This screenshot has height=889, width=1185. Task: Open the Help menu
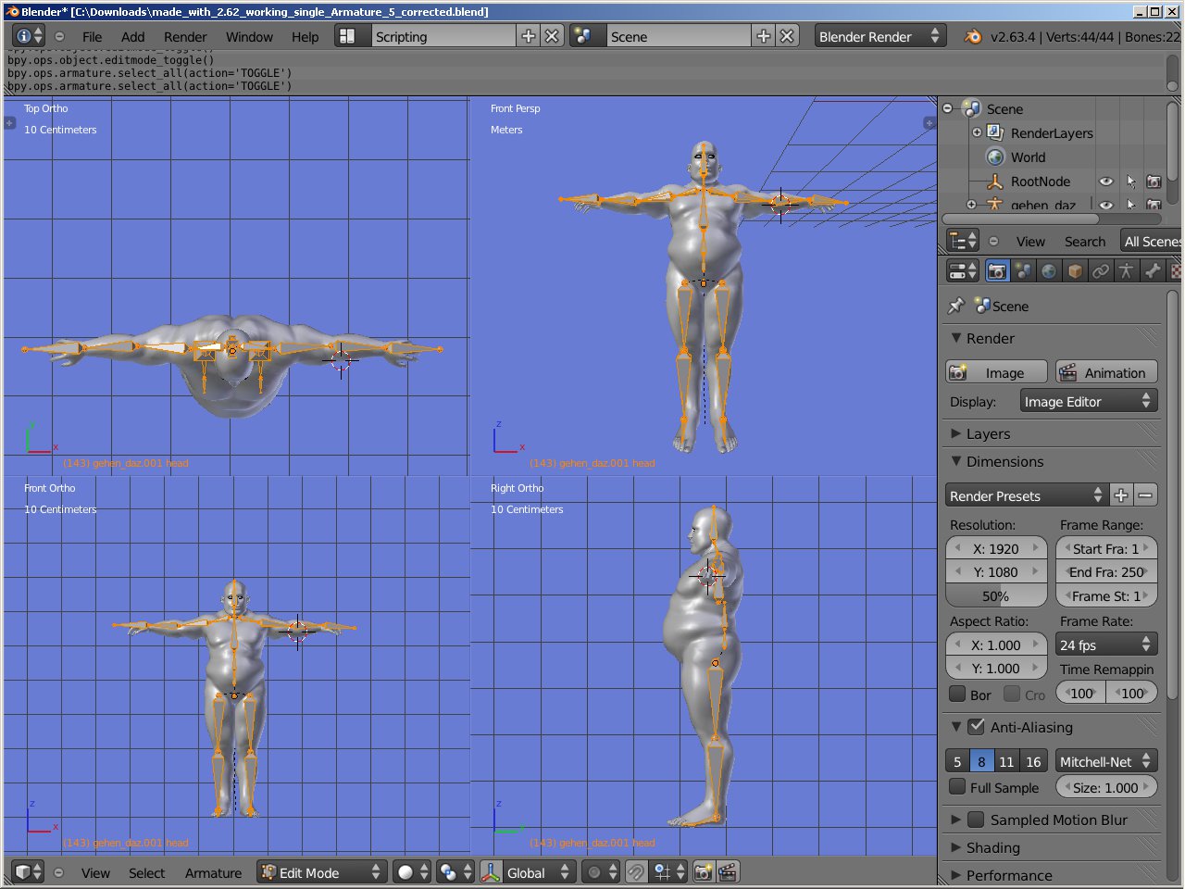[x=305, y=37]
